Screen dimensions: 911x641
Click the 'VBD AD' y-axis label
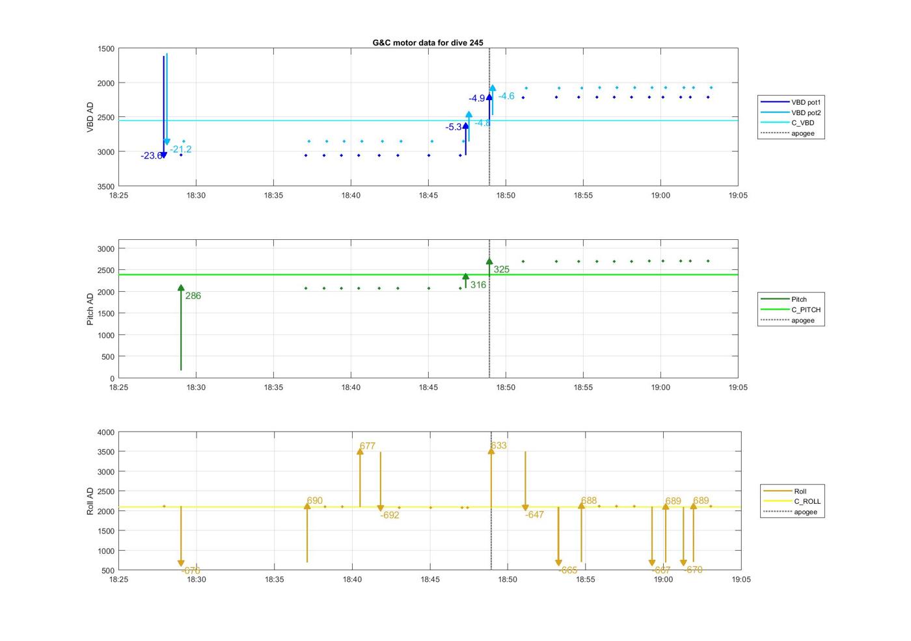pos(90,117)
